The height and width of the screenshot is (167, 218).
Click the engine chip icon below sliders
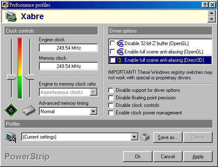pyautogui.click(x=11, y=110)
